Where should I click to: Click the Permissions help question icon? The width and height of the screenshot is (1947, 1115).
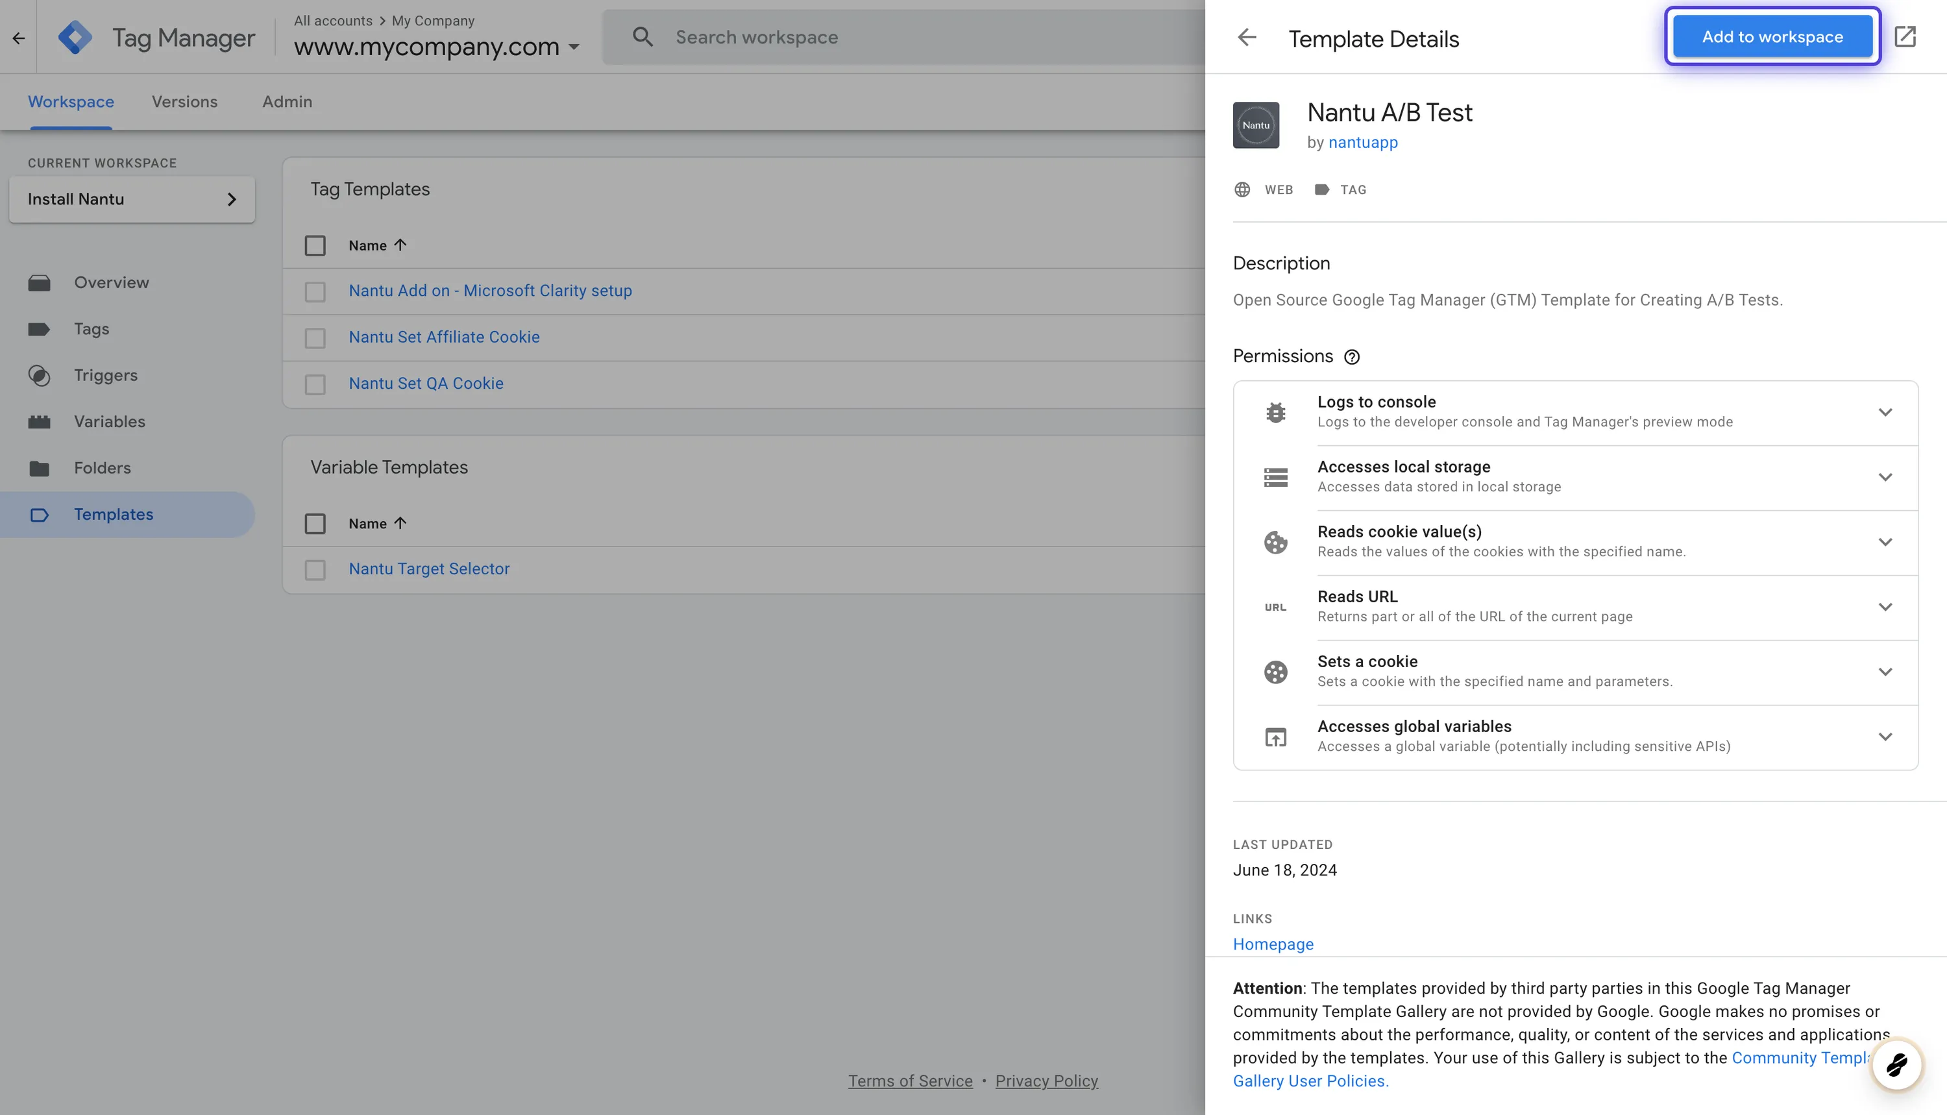[1352, 357]
